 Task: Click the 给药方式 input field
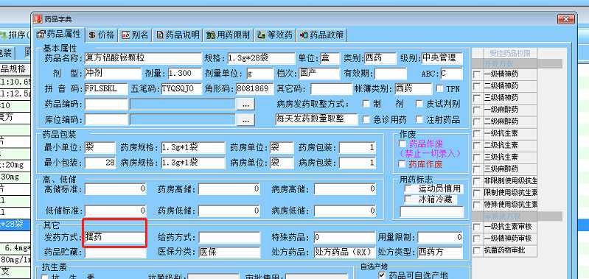[x=229, y=237]
